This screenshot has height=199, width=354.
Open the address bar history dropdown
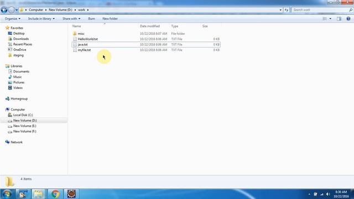[x=280, y=10]
